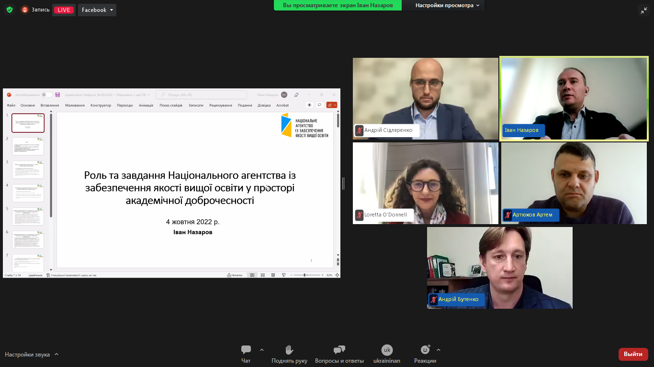Click the interpretation language 'uk' icon

pos(387,350)
